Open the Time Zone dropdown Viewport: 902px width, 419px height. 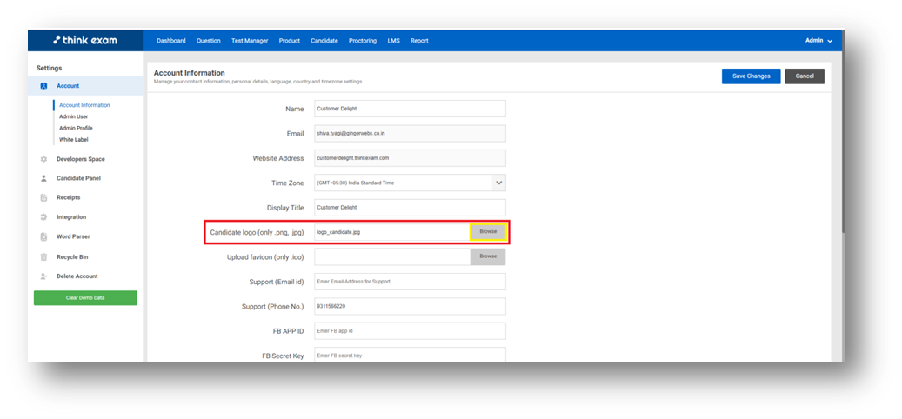tap(498, 183)
